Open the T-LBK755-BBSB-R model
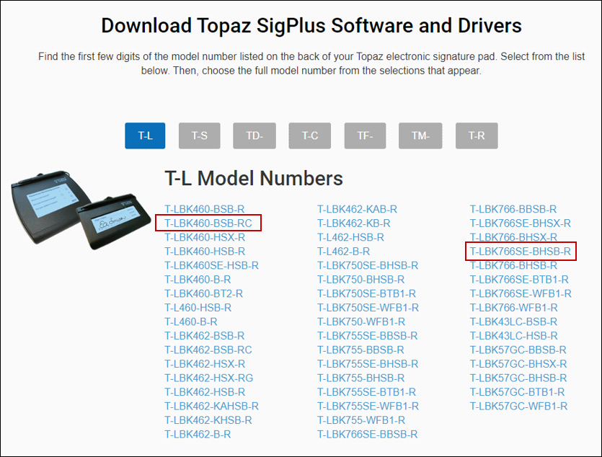Screen dimensions: 602x457 coord(361,350)
